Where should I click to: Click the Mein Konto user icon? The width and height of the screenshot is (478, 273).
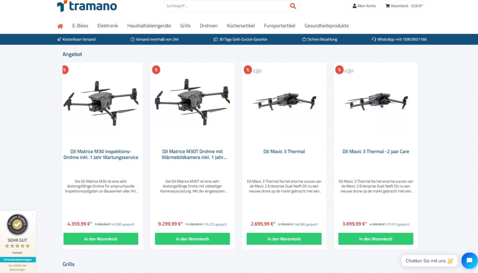354,6
